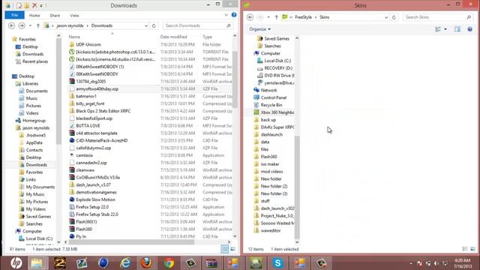Viewport: 480px width, 270px height.
Task: Open the Share ribbon tab
Action: [x=55, y=15]
